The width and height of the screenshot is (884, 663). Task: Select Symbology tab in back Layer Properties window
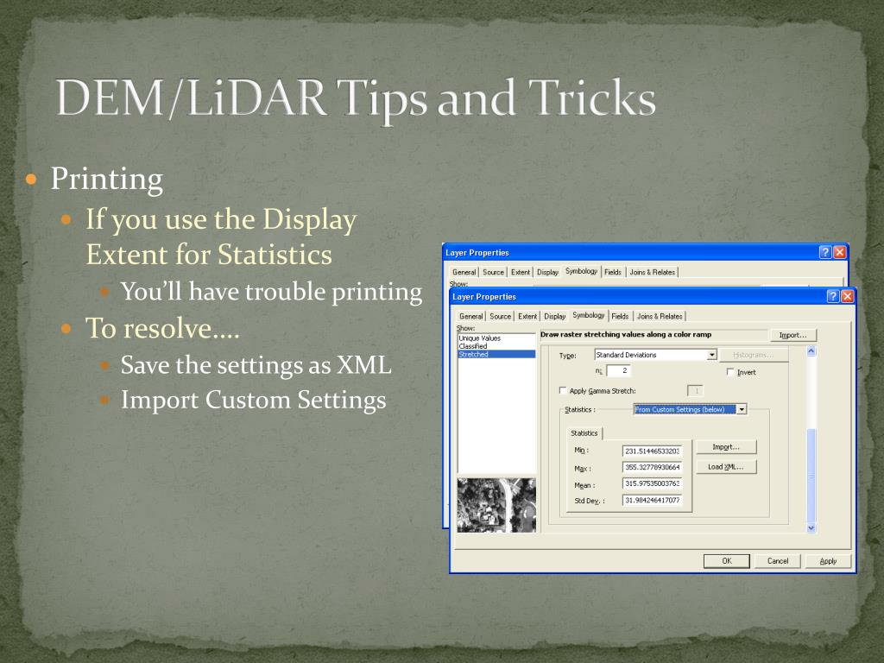click(581, 271)
